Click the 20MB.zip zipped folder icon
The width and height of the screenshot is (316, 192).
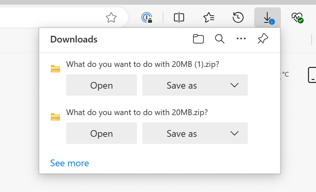point(55,117)
